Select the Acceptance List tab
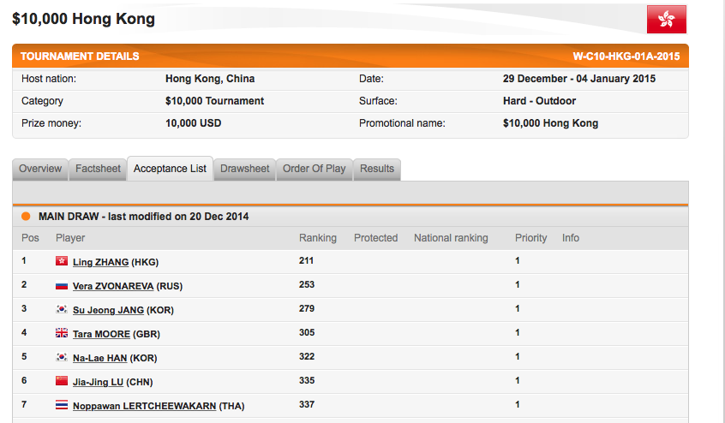Image resolution: width=725 pixels, height=423 pixels. click(170, 169)
